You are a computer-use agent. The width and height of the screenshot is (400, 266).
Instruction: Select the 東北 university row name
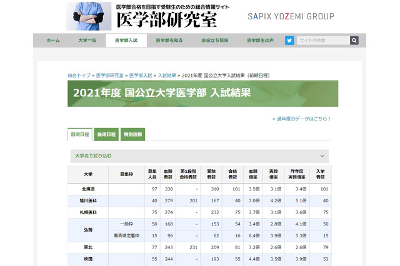[x=88, y=247]
